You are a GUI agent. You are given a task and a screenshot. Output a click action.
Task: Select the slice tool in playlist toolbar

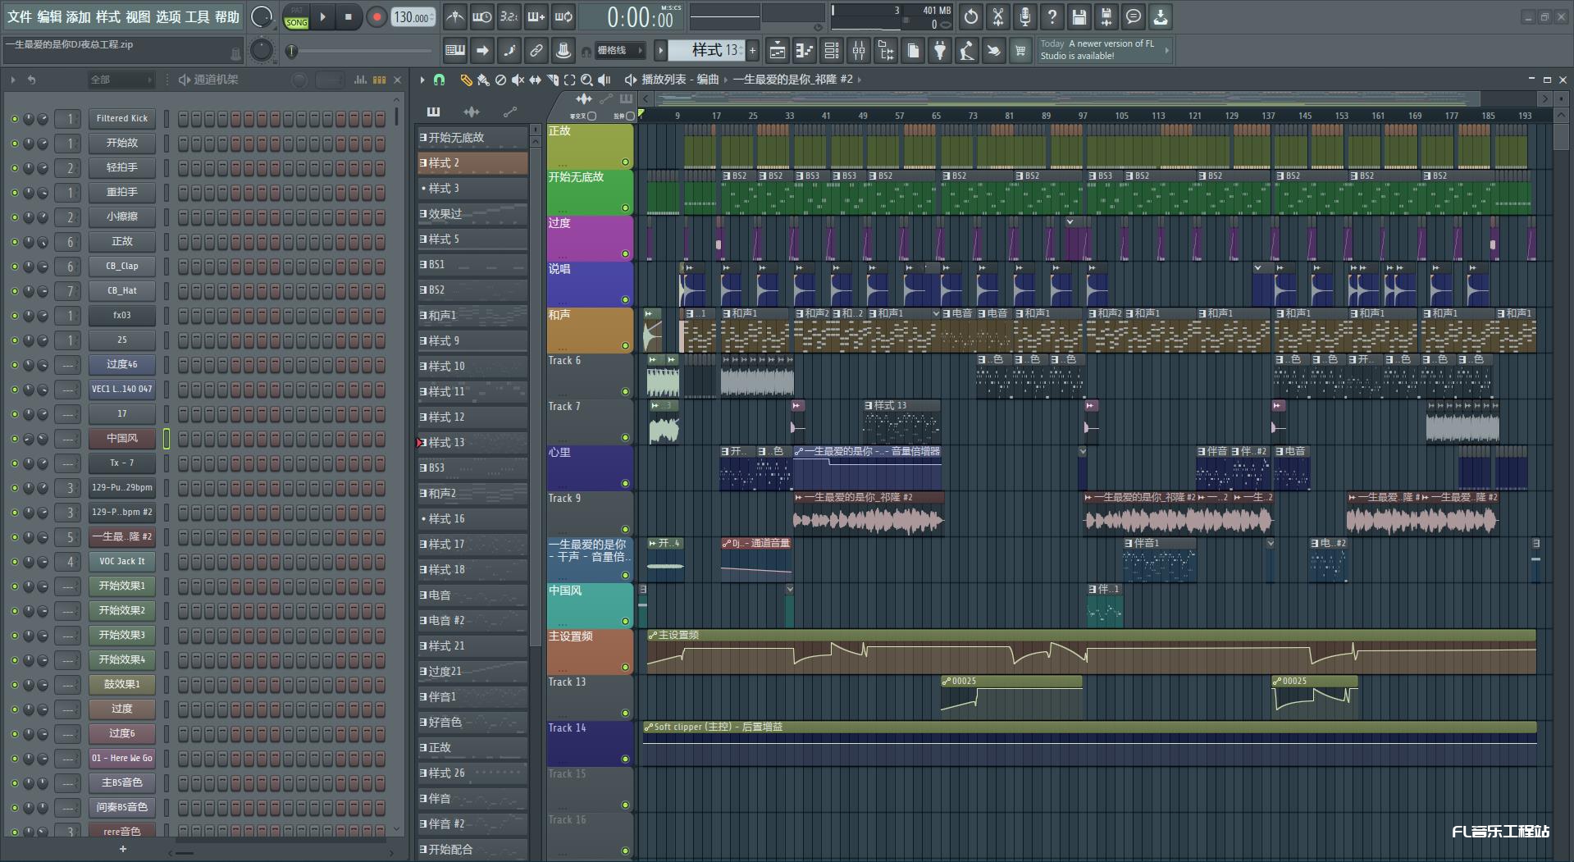552,80
